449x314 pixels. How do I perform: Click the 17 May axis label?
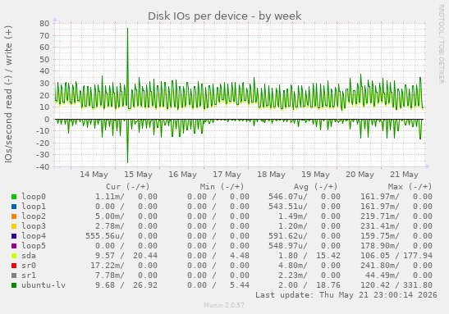click(227, 175)
